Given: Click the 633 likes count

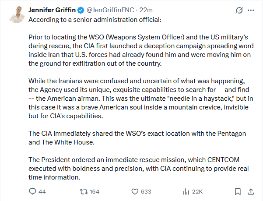Looking at the screenshot, I should (146, 192).
